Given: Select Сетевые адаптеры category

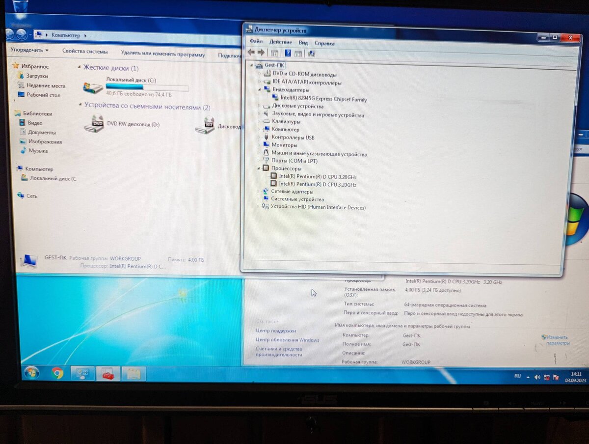Looking at the screenshot, I should pos(292,192).
